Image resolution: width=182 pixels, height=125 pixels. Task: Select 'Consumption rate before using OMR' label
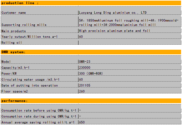tap(39, 110)
